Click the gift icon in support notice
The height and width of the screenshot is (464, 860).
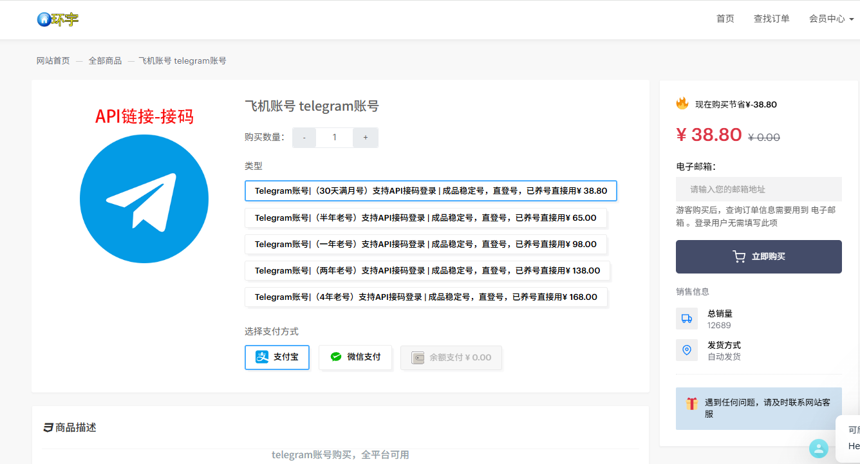(692, 404)
